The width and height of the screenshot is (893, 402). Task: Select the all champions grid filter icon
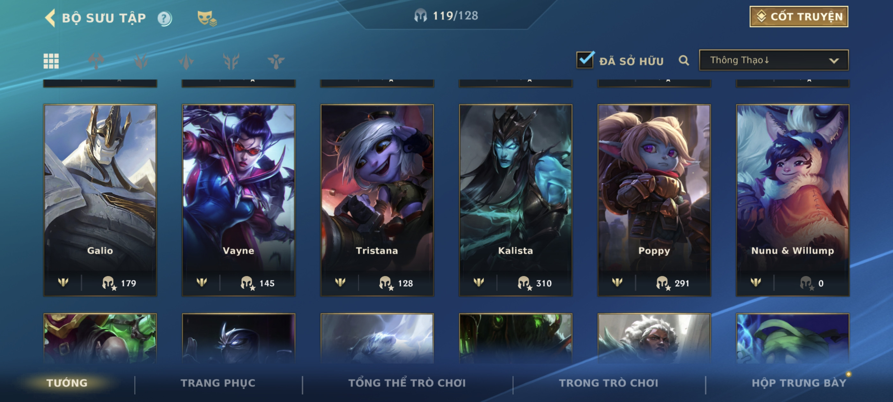[x=51, y=61]
